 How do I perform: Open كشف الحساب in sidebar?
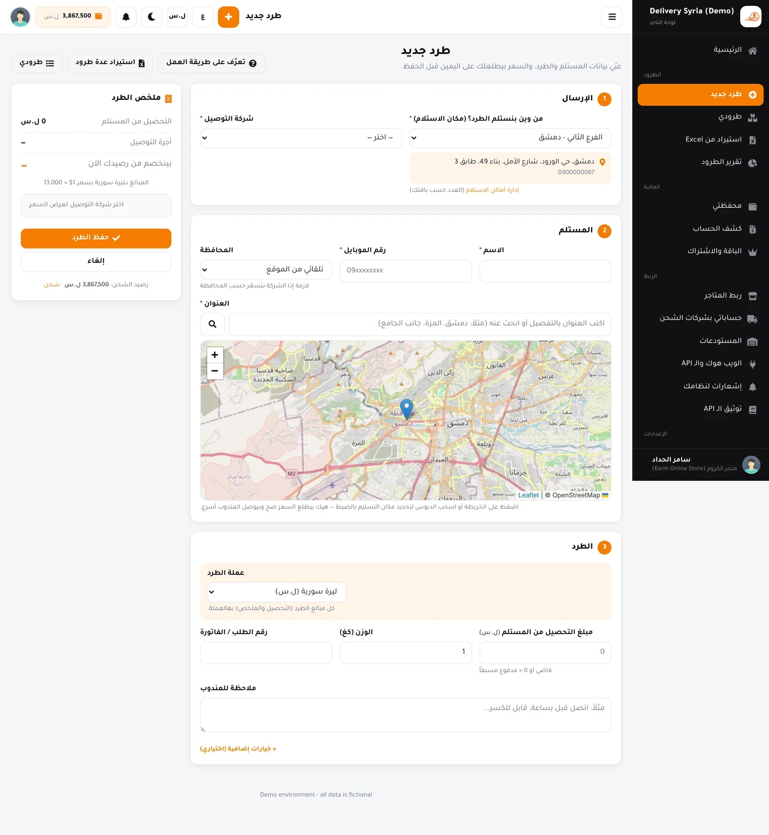(x=701, y=229)
